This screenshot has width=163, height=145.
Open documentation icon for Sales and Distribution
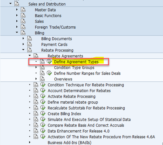point(17,4)
